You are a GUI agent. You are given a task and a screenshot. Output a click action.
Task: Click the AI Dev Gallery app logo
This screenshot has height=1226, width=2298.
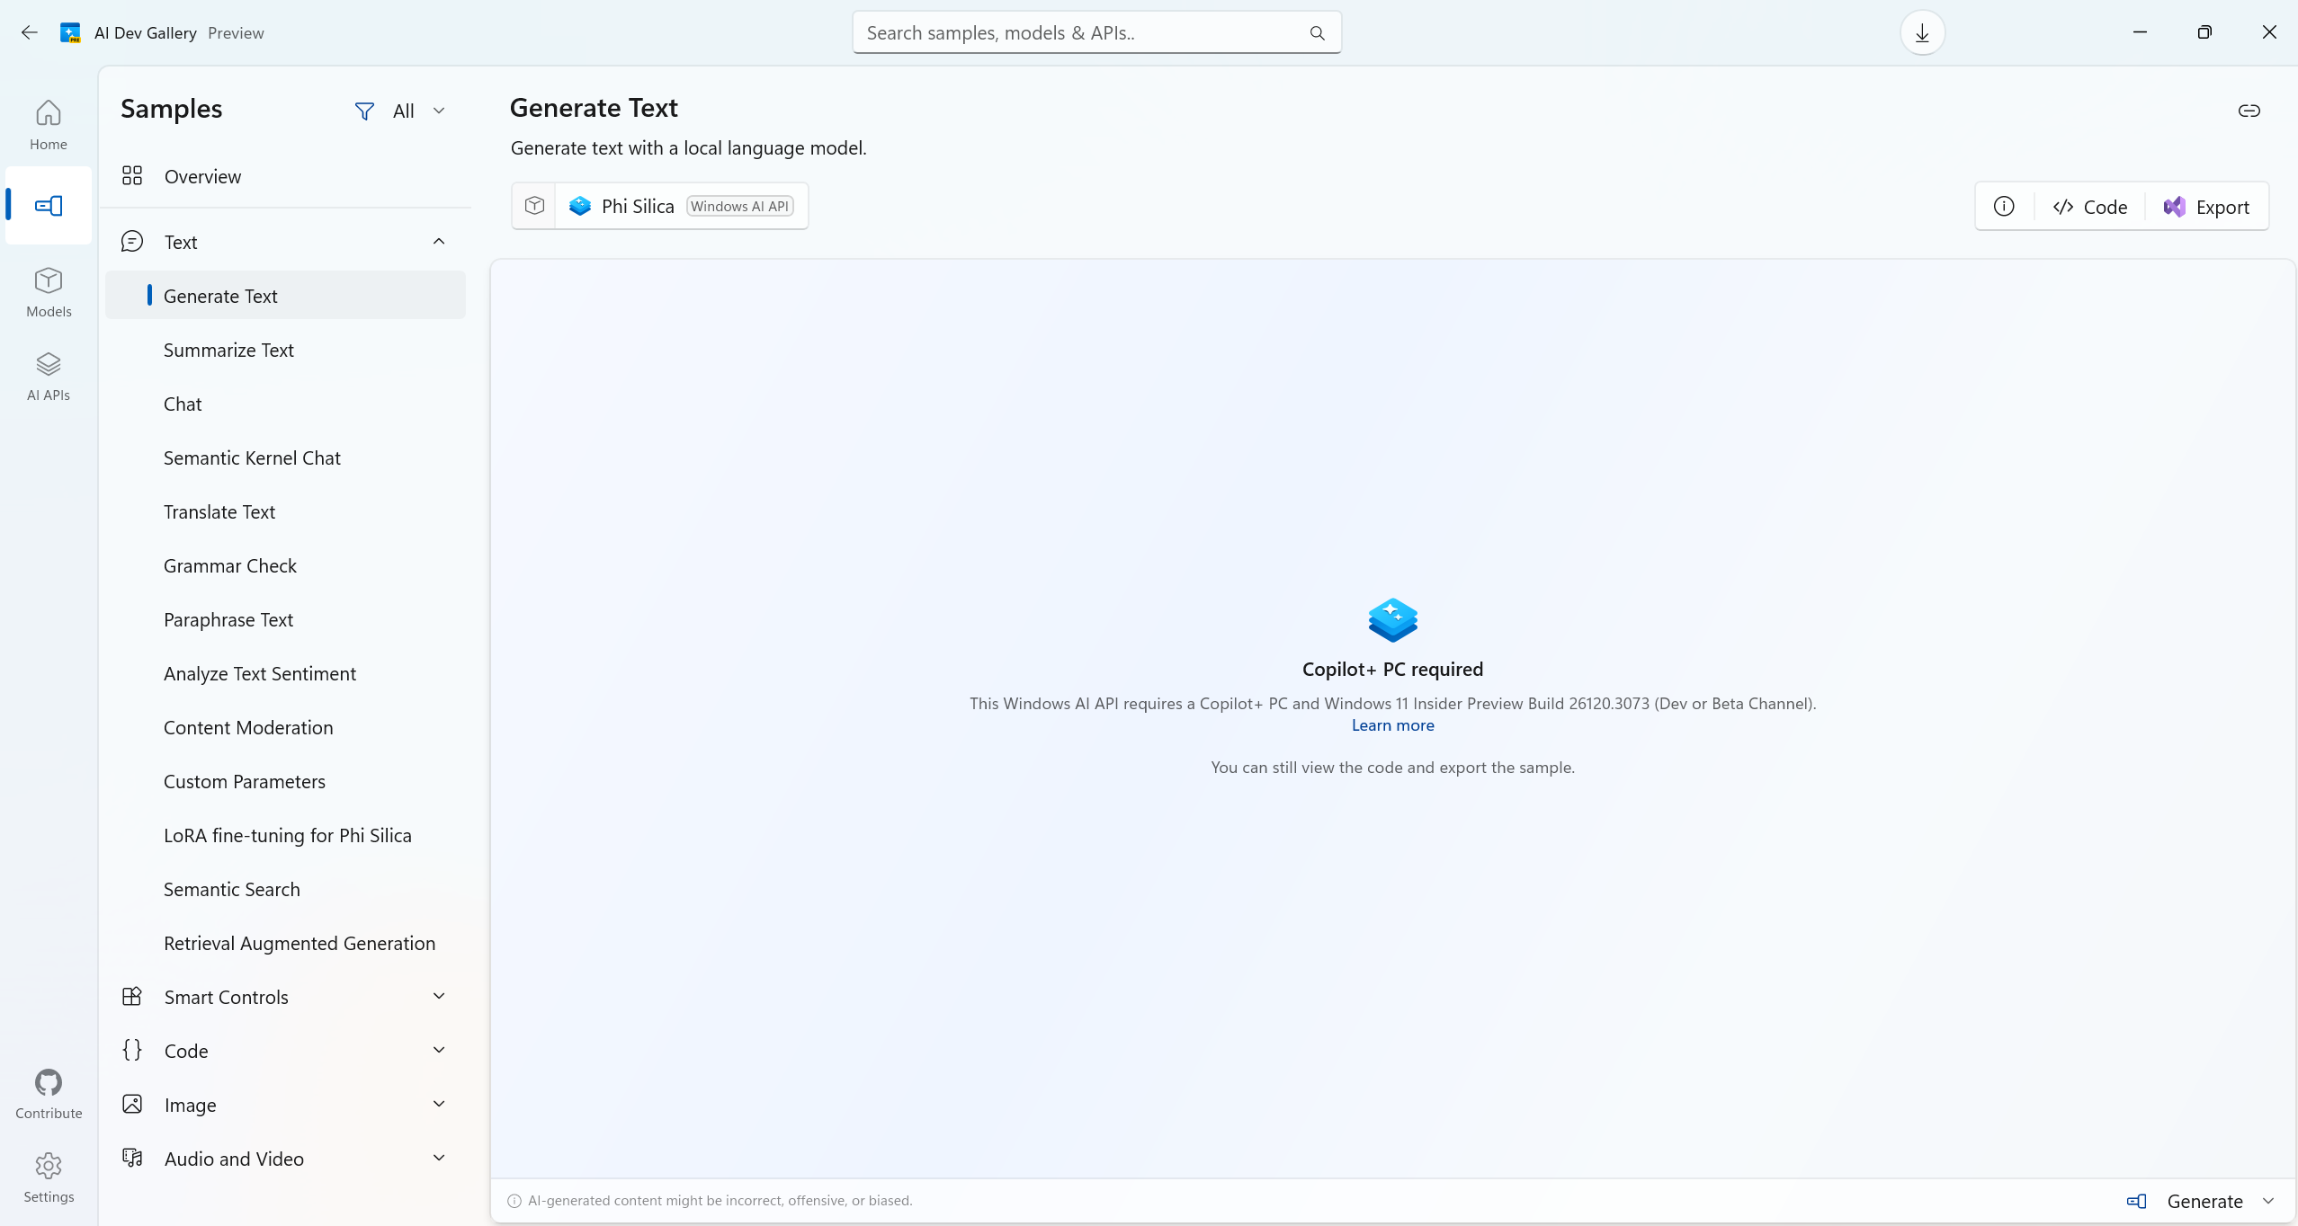[70, 32]
